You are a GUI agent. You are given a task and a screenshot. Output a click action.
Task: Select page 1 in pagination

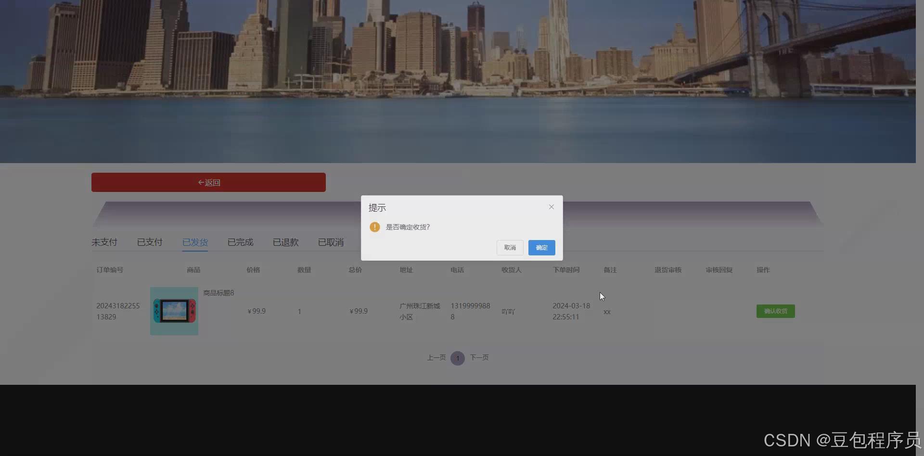[x=458, y=358]
